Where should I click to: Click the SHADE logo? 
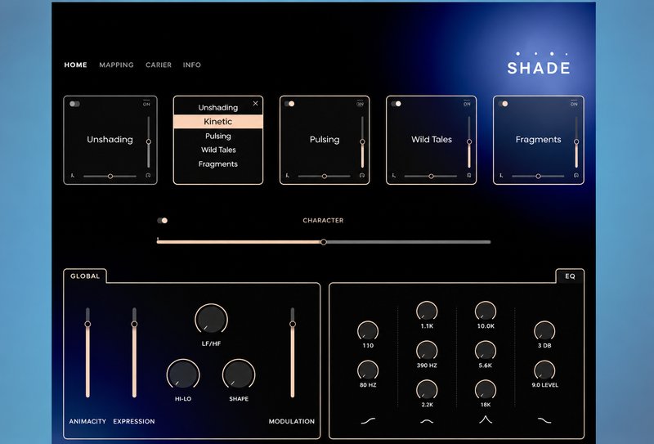pos(539,65)
